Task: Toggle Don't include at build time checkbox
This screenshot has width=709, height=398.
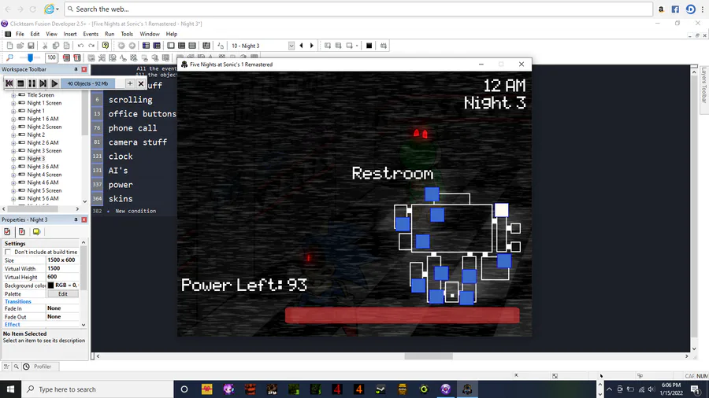Action: point(8,252)
